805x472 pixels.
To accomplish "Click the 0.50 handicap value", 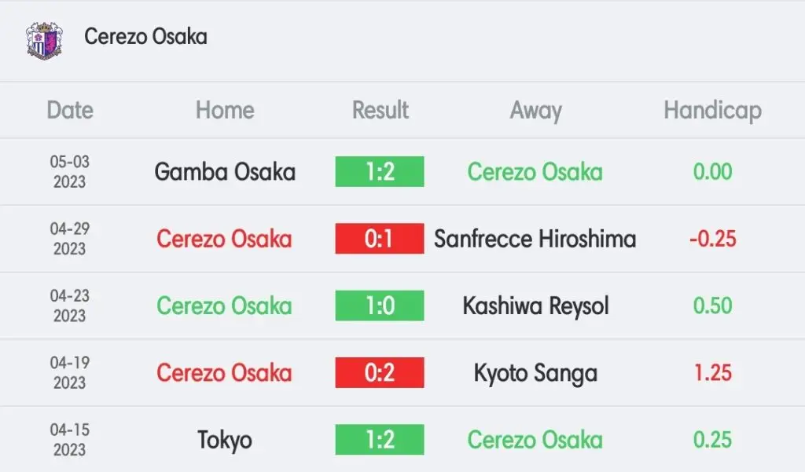I will pos(712,306).
